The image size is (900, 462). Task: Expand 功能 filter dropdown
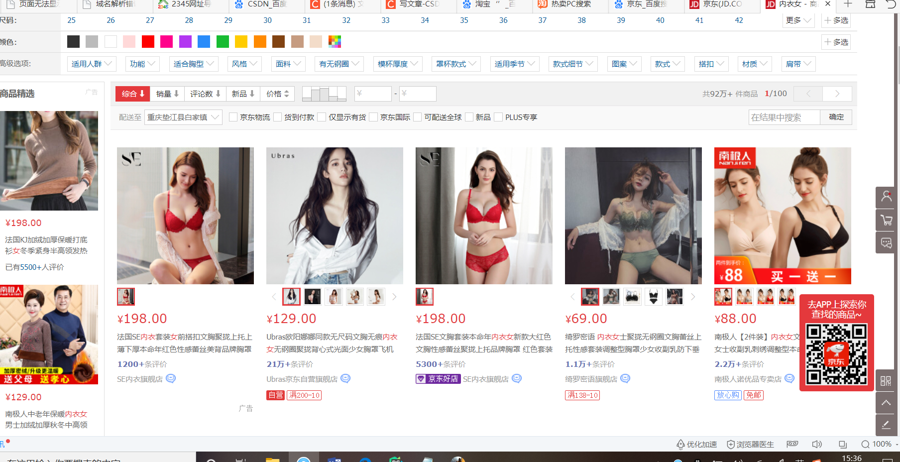tap(143, 64)
